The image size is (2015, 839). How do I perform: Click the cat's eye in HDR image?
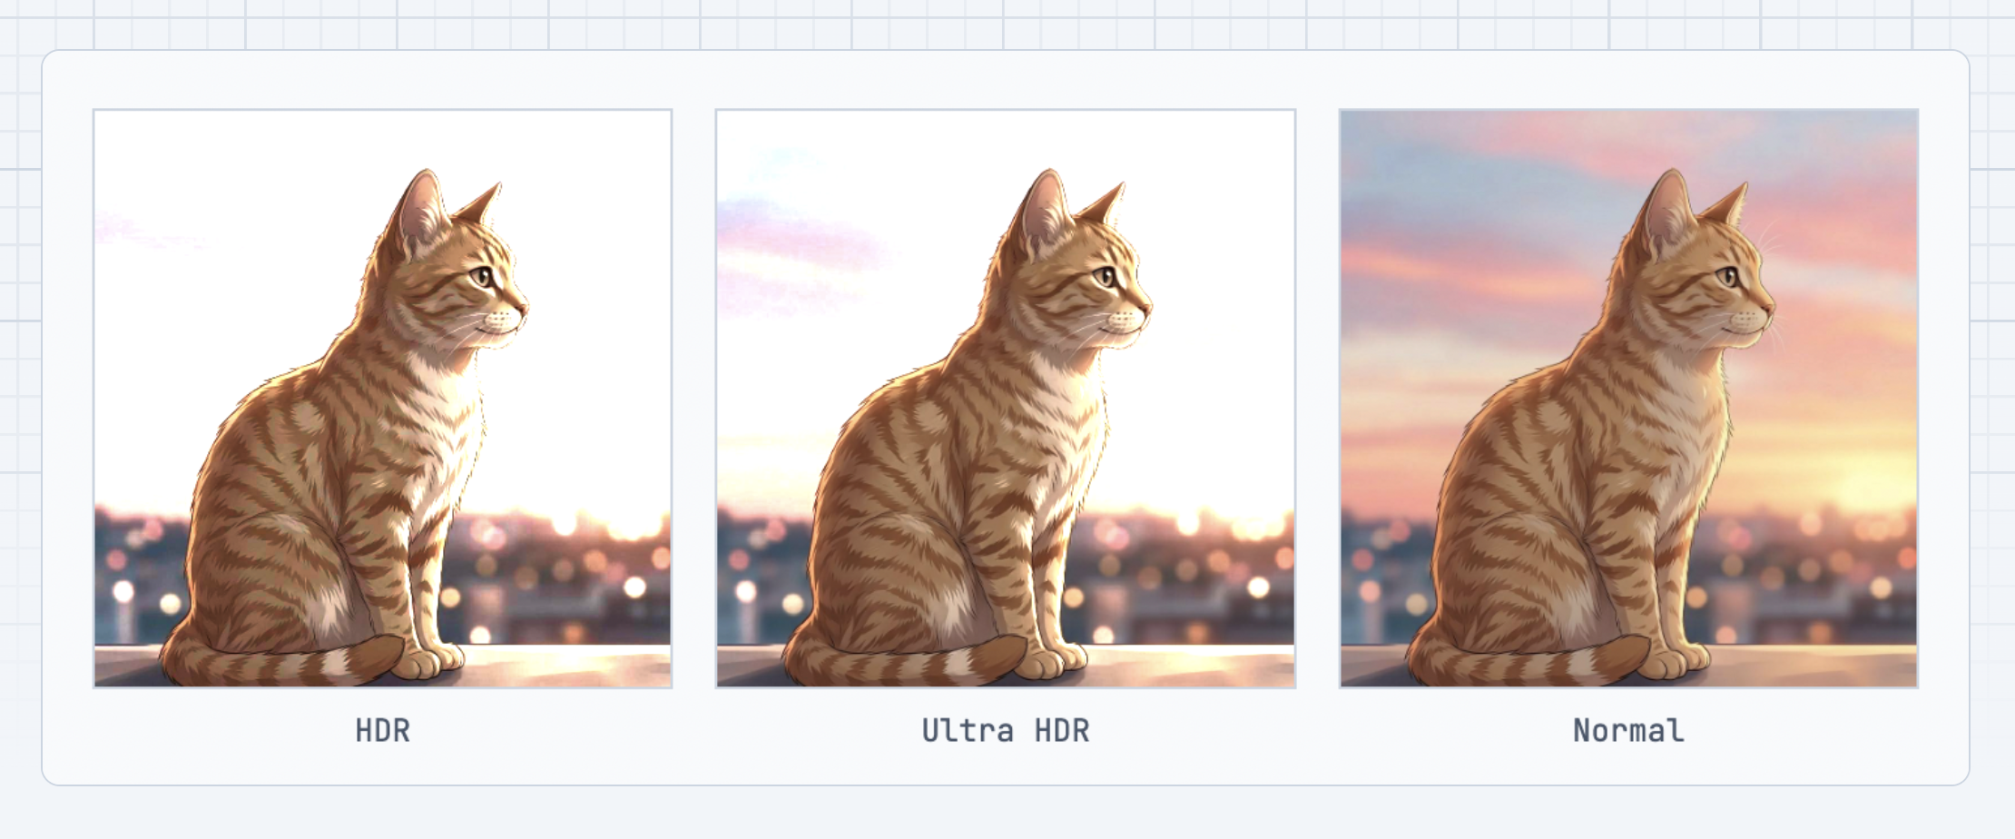pos(483,276)
